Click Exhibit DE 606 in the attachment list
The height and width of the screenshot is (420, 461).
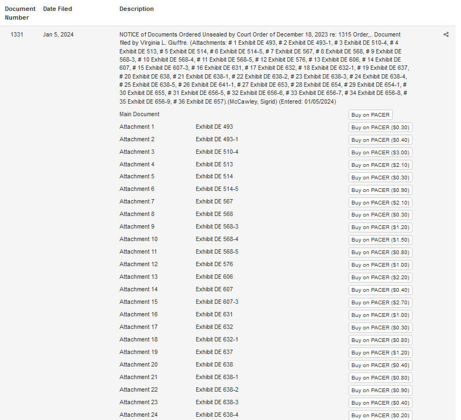214,277
